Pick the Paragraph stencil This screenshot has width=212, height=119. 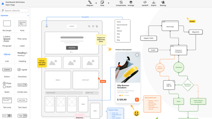point(7,39)
